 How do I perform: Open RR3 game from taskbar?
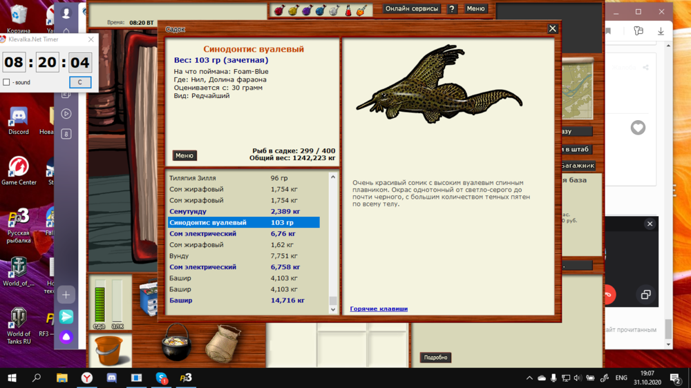(x=186, y=378)
